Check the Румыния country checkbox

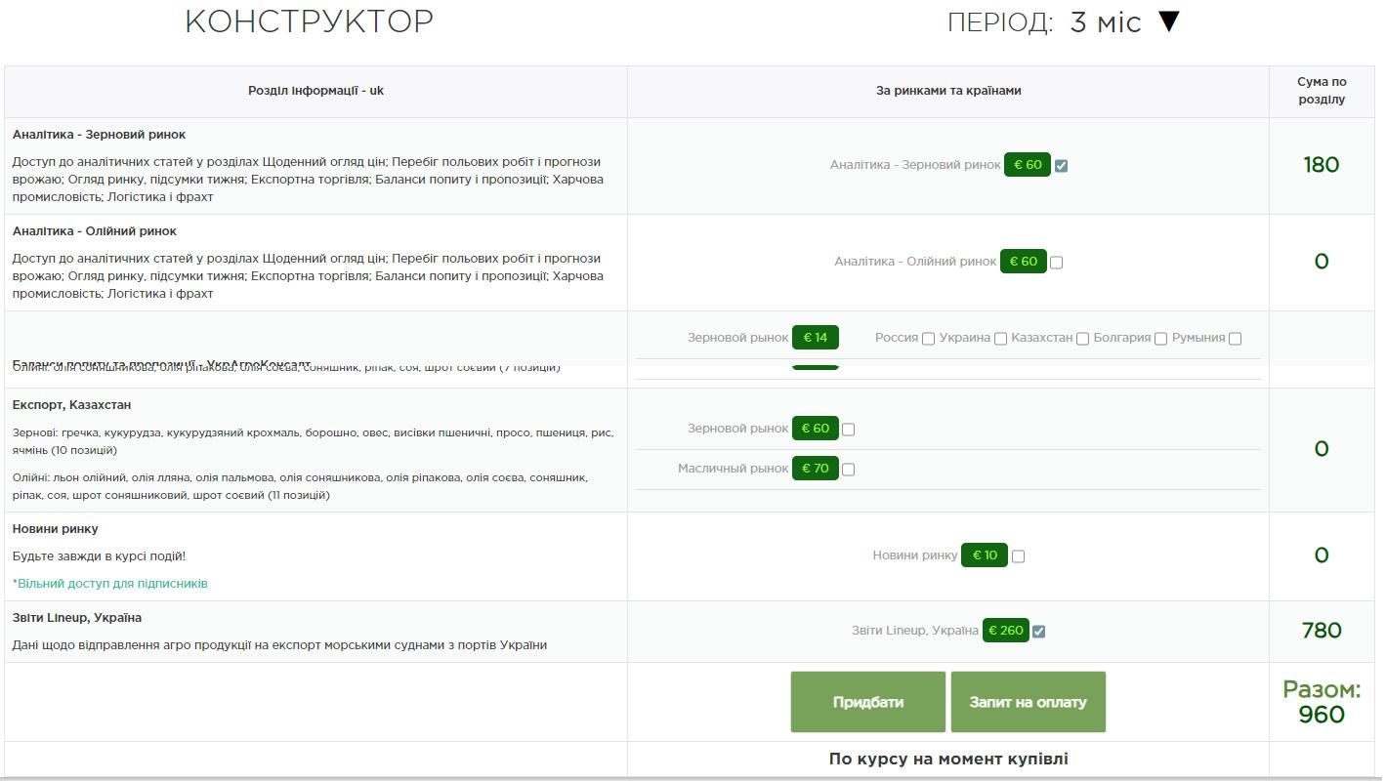(x=1235, y=339)
